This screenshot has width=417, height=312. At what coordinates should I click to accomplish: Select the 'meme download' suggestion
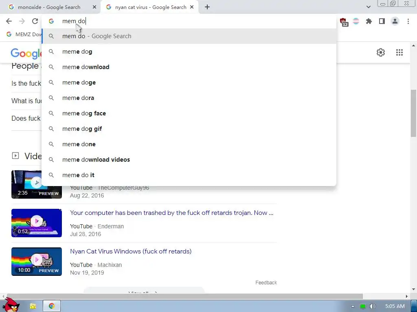(x=189, y=67)
